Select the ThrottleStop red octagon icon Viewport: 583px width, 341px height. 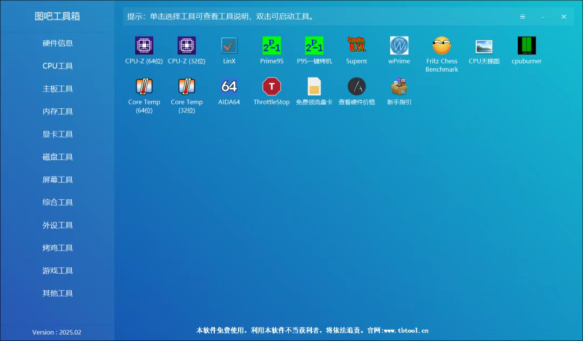pos(272,86)
